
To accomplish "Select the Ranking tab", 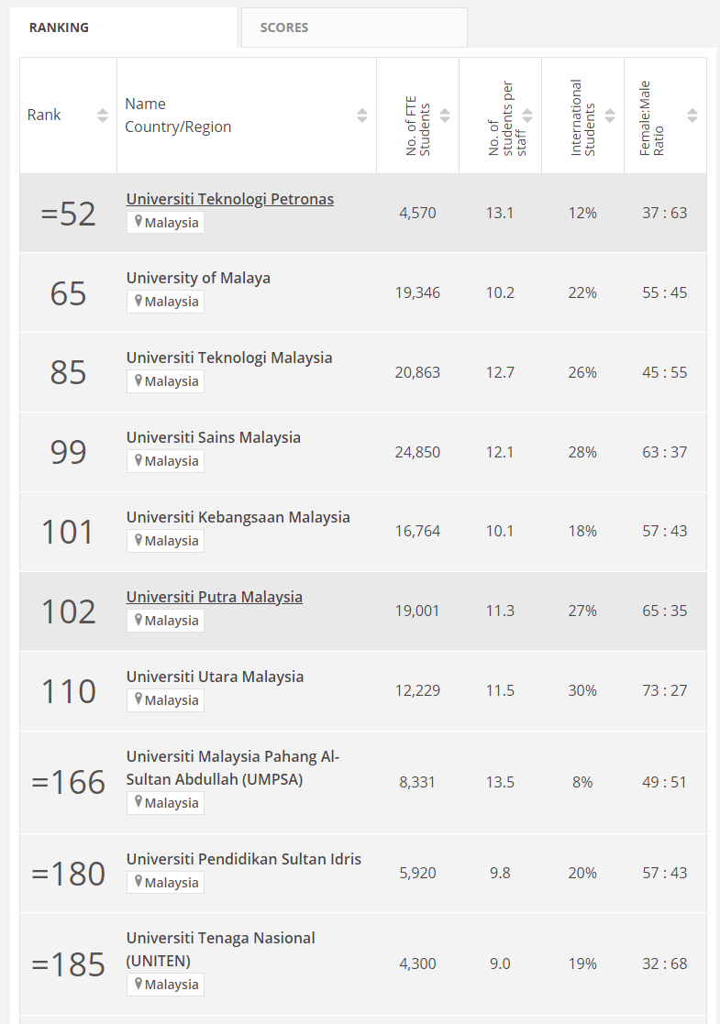I will [59, 28].
